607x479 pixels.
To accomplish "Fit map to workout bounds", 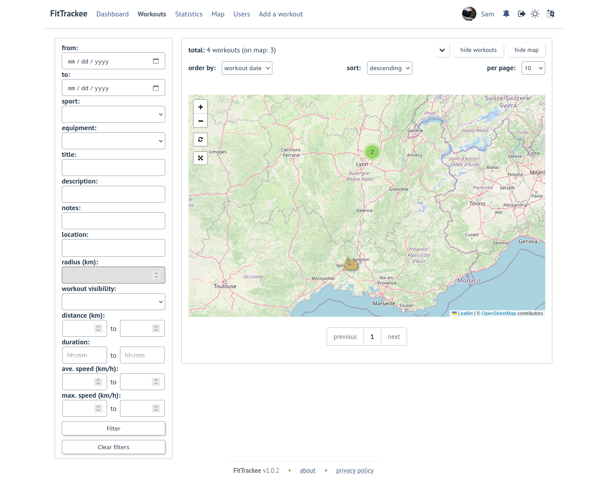I will [x=200, y=158].
